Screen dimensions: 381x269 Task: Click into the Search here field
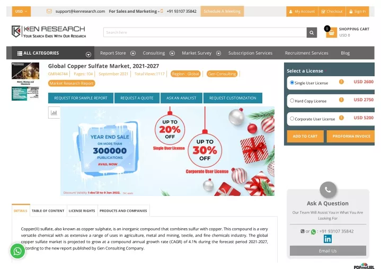pos(205,32)
